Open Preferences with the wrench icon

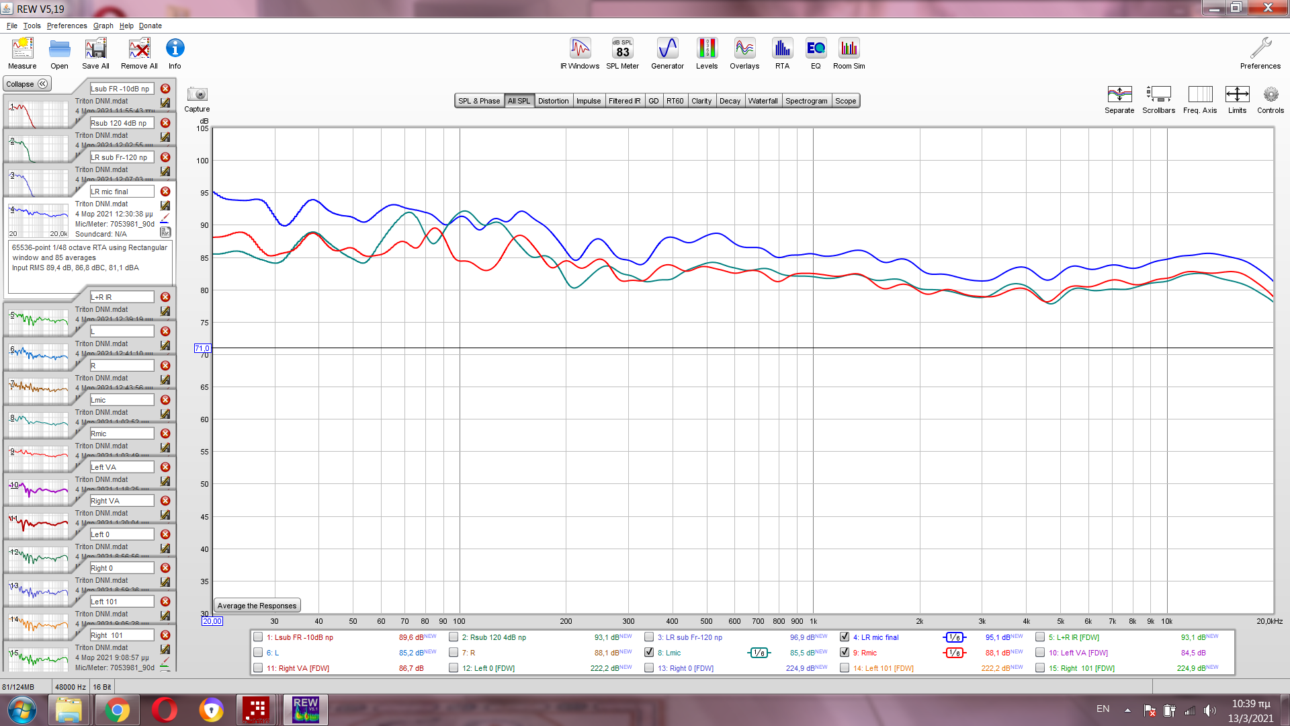1260,53
